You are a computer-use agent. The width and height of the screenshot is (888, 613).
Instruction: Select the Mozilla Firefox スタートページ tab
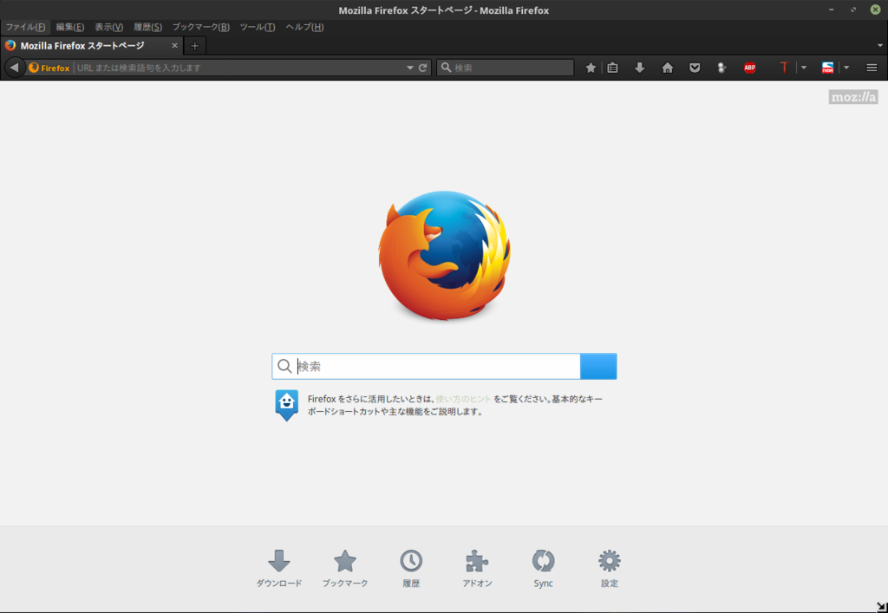click(91, 46)
